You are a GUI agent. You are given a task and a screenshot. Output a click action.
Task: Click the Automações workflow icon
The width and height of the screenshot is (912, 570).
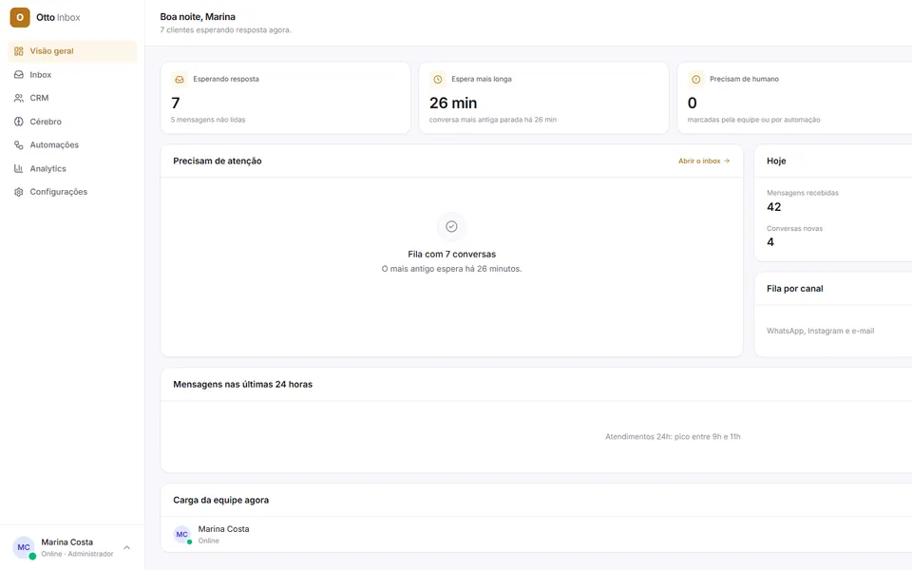[x=19, y=144]
